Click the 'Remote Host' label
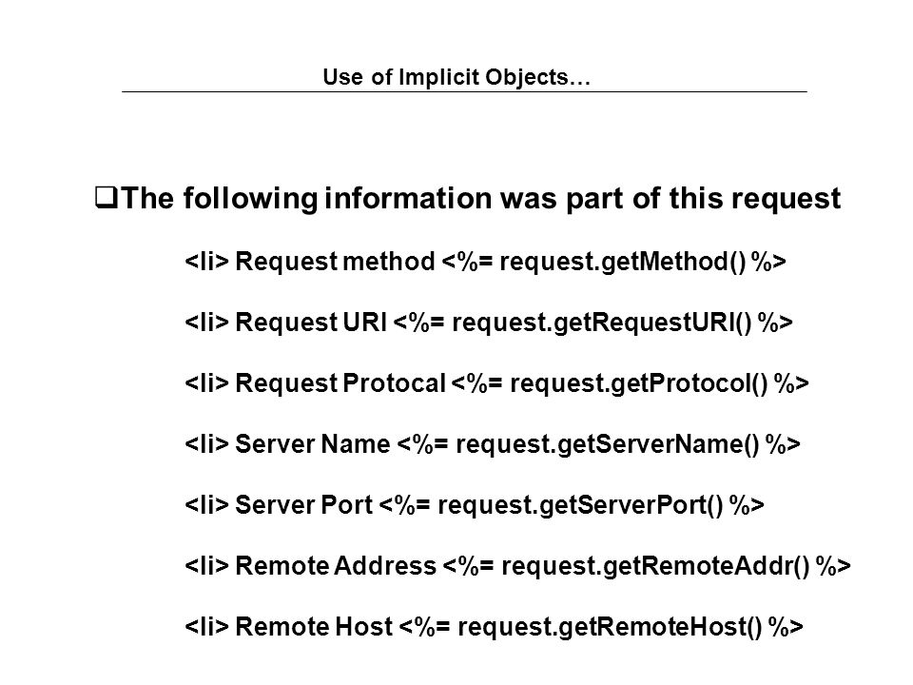The image size is (913, 685). point(314,627)
